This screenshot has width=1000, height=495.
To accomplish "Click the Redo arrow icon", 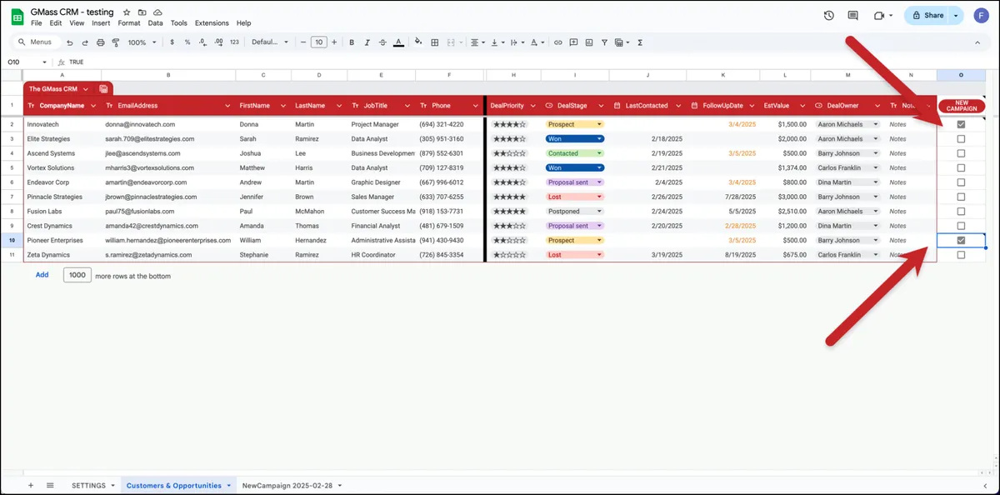I will [85, 42].
